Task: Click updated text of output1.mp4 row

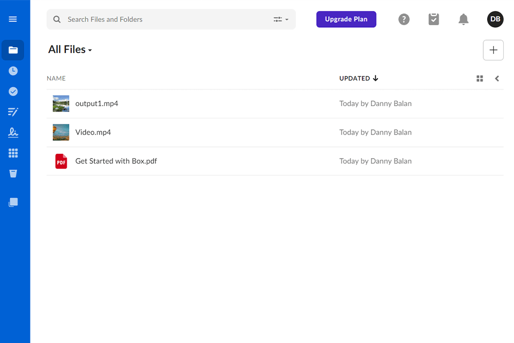Action: (375, 104)
